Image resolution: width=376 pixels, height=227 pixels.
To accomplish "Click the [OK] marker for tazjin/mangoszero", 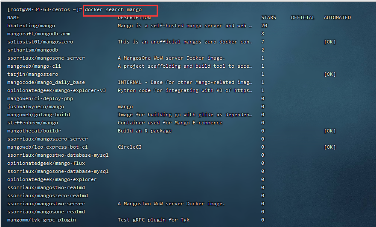I will pyautogui.click(x=330, y=74).
